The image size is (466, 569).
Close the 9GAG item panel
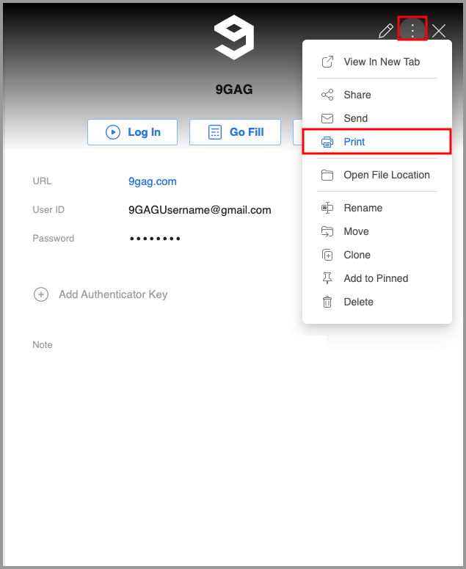[439, 31]
